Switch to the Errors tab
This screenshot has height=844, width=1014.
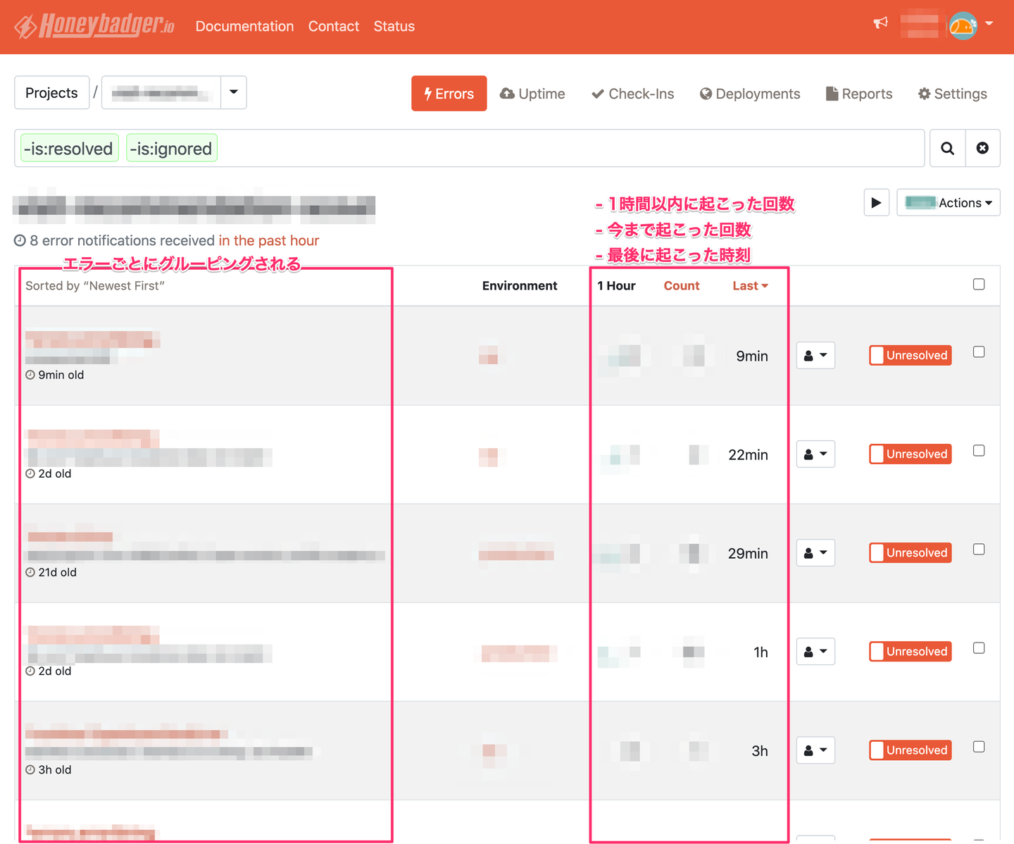(x=449, y=94)
